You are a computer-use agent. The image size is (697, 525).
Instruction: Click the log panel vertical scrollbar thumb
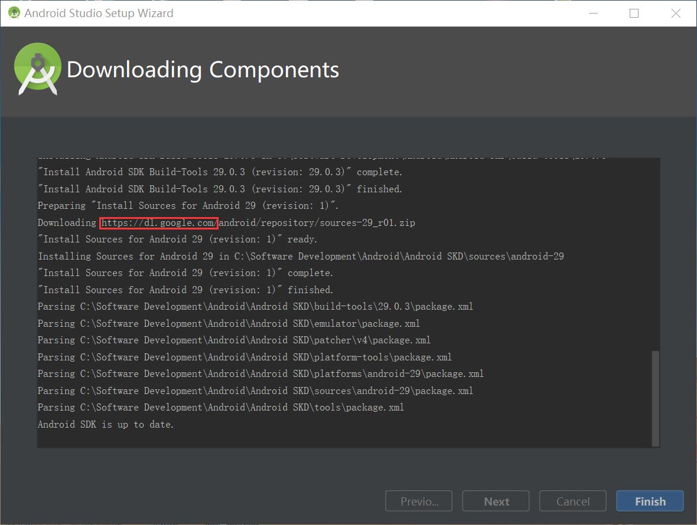pos(655,398)
